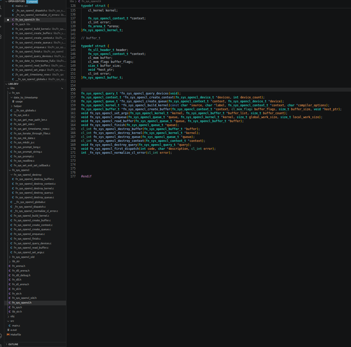Viewport: 351px width, 347px height.
Task: Switch to fn_sys_date_to_timestamp_full.c in Open Editors
Action: (x=36, y=61)
